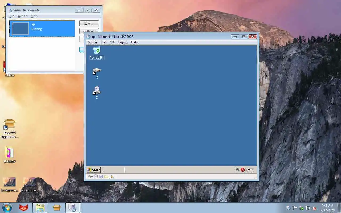Click the guest Start button

(94, 170)
